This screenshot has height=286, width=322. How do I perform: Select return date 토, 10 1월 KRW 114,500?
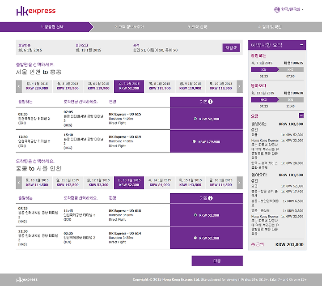tap(37, 183)
